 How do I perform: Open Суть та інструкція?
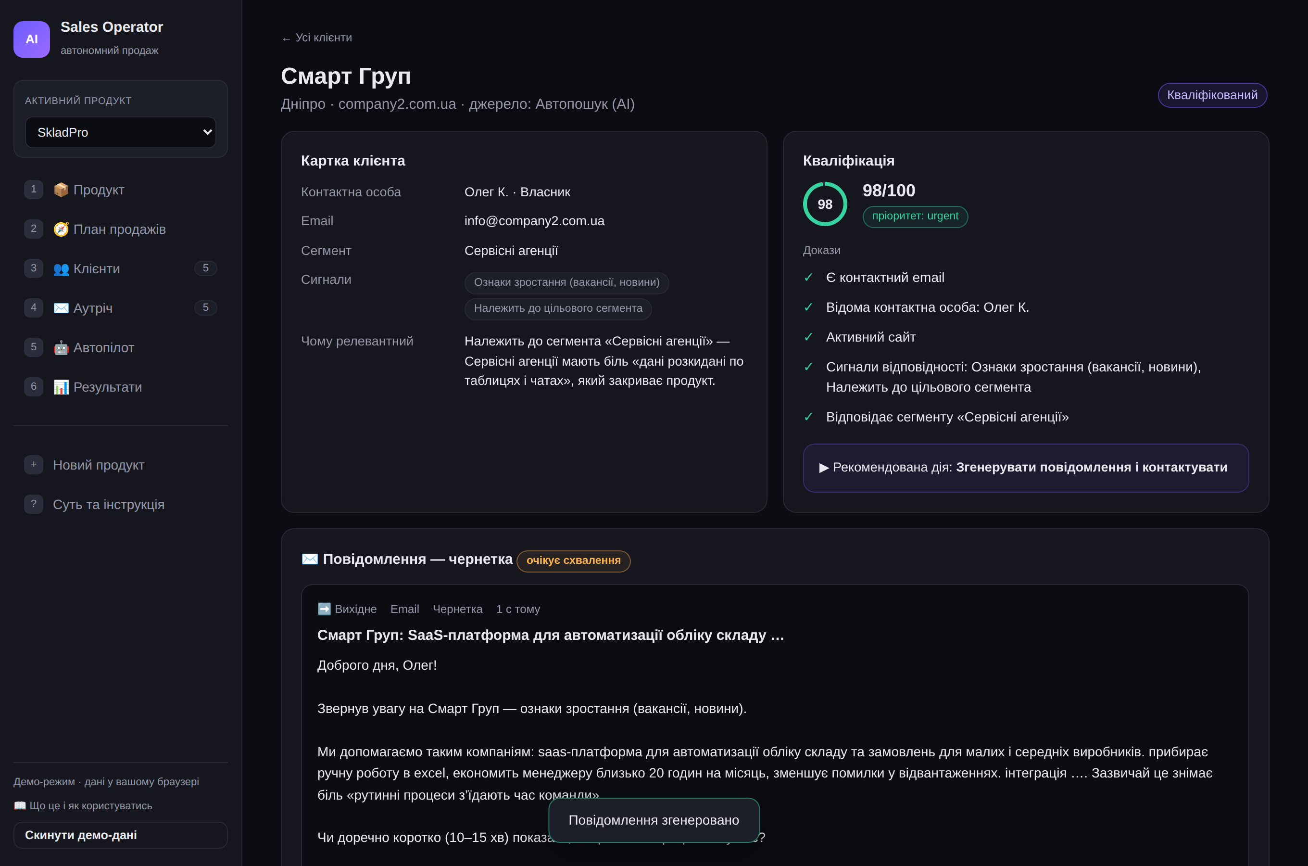(x=120, y=504)
